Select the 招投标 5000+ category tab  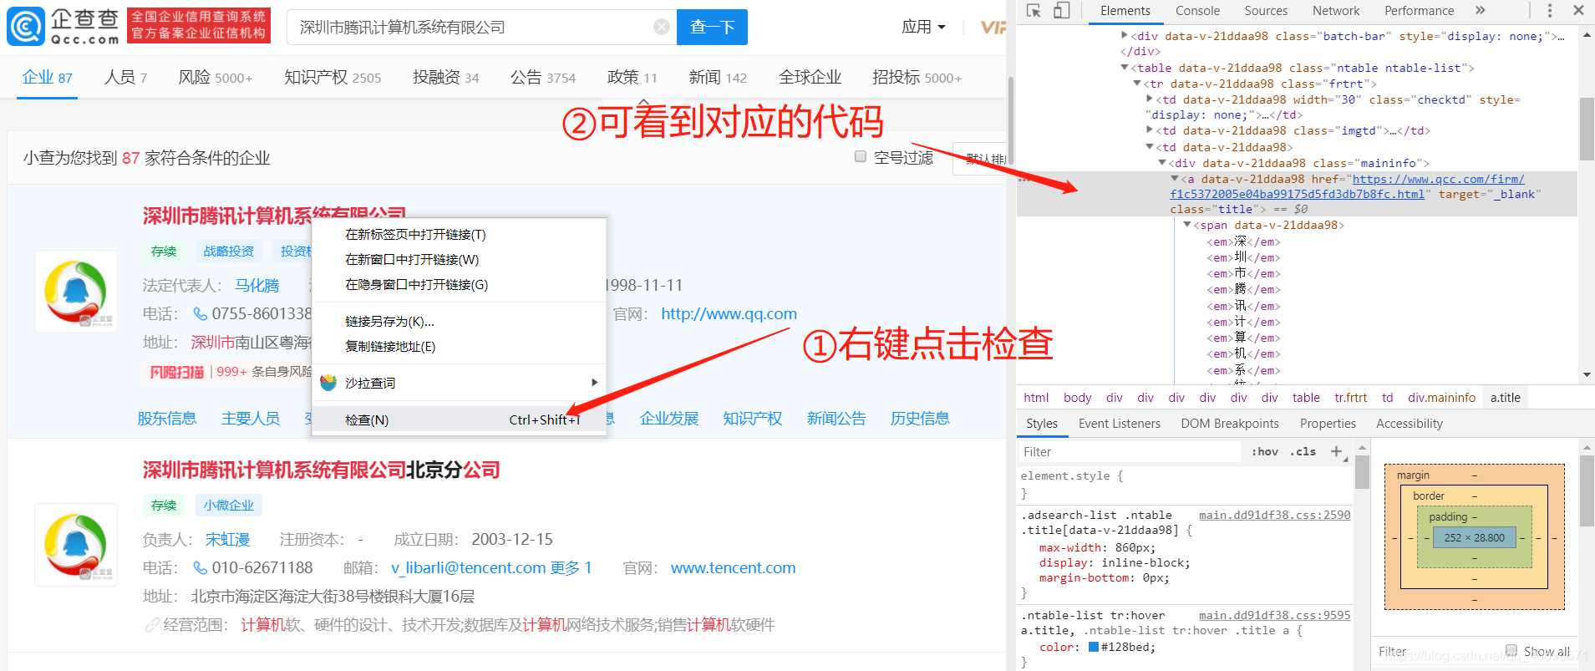[x=917, y=78]
